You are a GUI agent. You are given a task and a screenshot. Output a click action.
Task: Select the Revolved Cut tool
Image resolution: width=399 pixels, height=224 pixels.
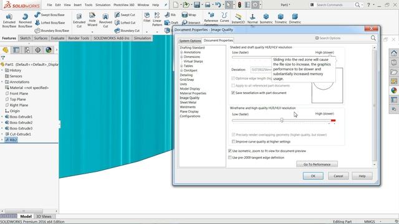pyautogui.click(x=105, y=21)
